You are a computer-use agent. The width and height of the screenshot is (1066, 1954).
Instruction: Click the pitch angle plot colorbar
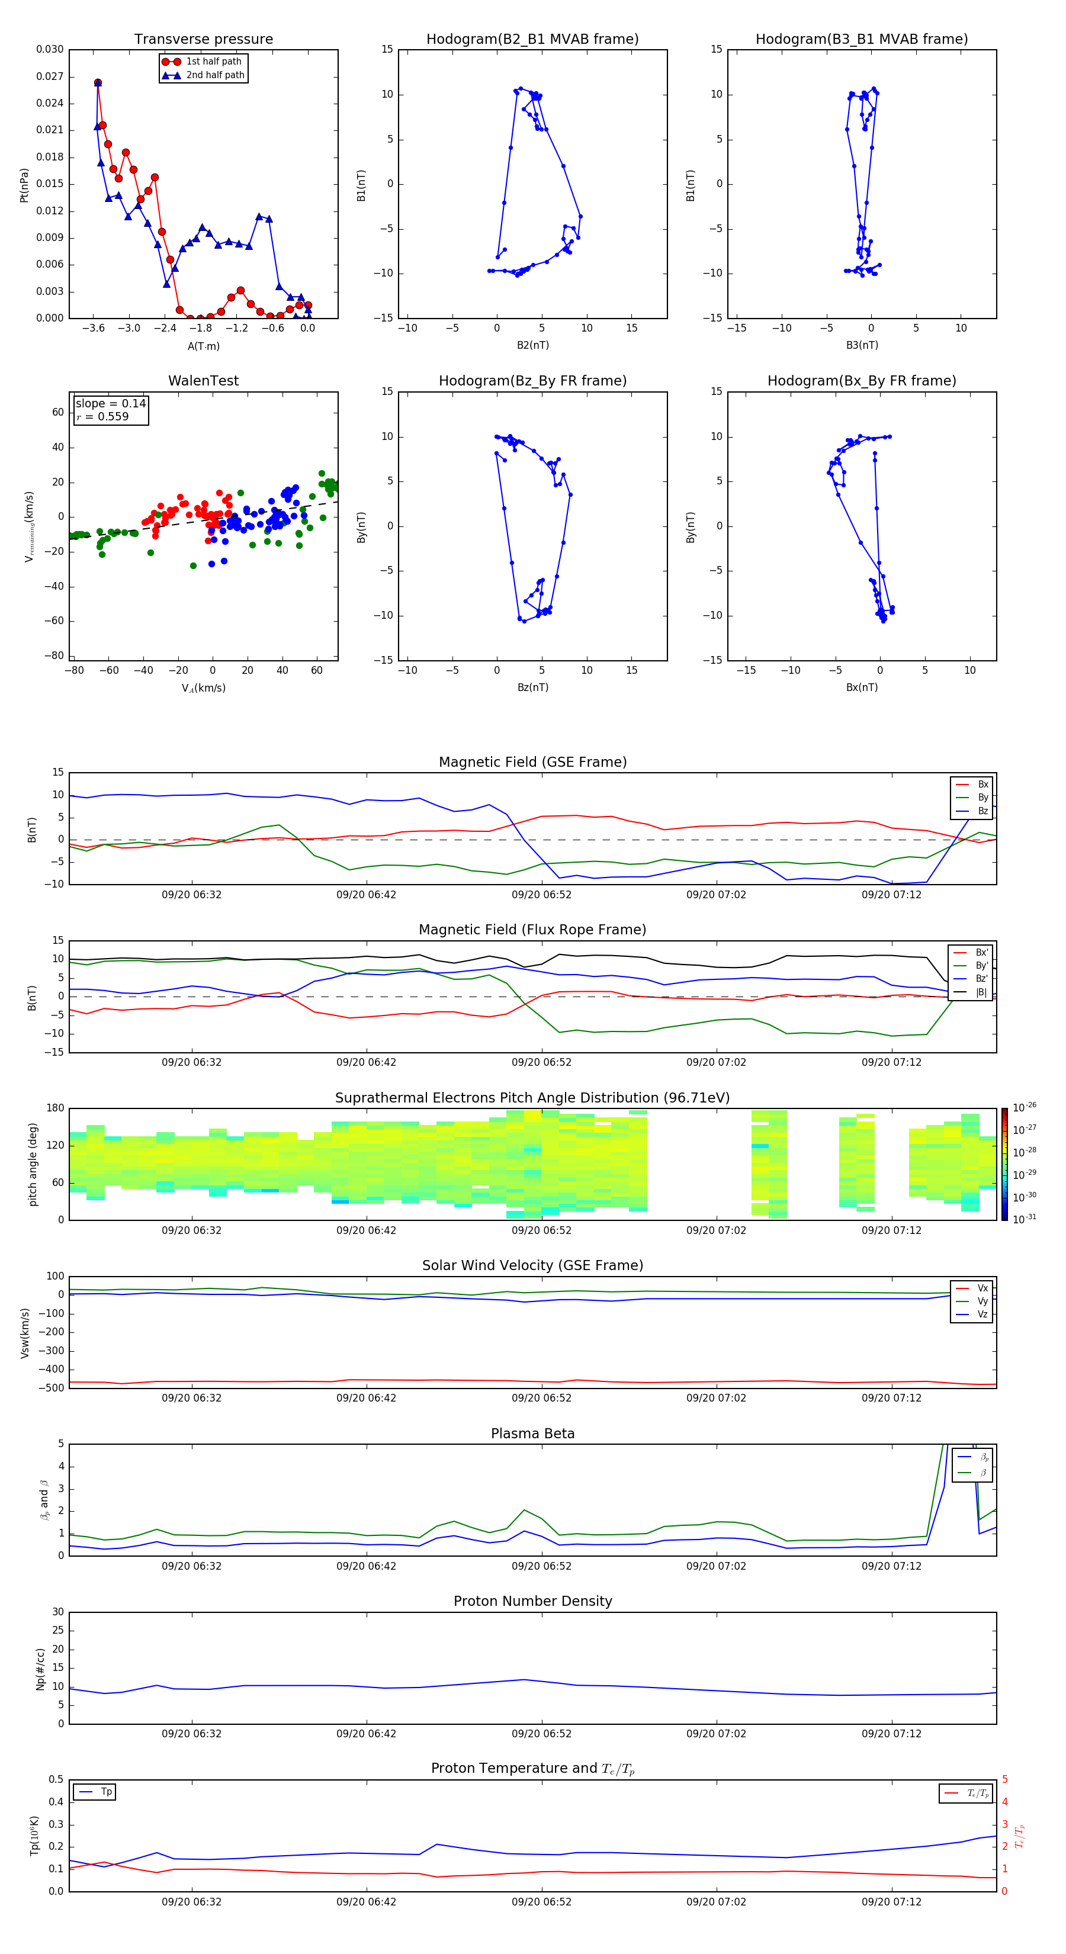coord(1004,1164)
